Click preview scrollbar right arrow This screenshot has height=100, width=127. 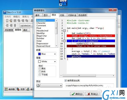(113, 76)
